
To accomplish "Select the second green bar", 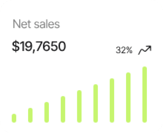I will tap(30, 115).
